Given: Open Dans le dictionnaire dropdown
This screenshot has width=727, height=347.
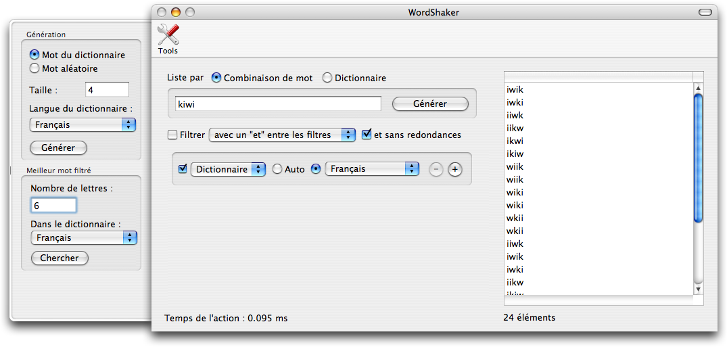Looking at the screenshot, I should point(83,238).
